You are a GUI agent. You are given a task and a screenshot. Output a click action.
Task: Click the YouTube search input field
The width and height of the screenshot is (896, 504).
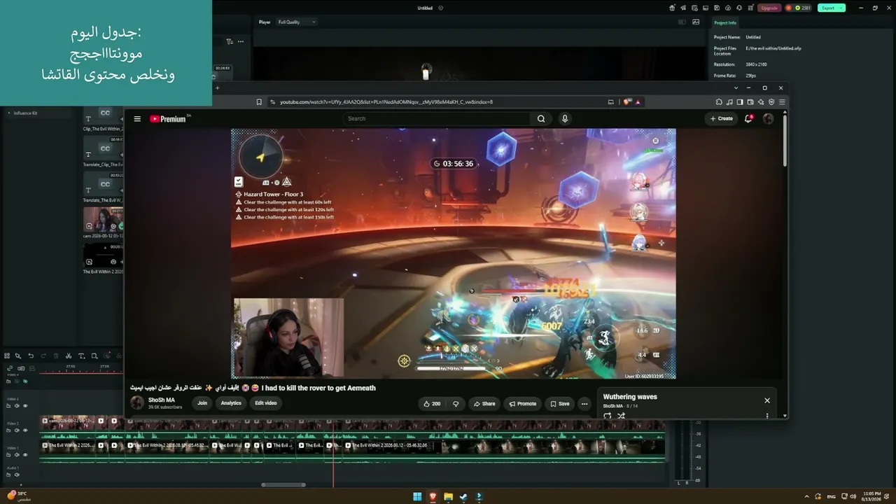[437, 119]
